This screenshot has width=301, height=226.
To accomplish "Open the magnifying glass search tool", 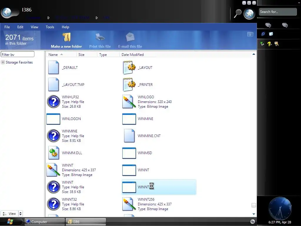I will point(238,14).
